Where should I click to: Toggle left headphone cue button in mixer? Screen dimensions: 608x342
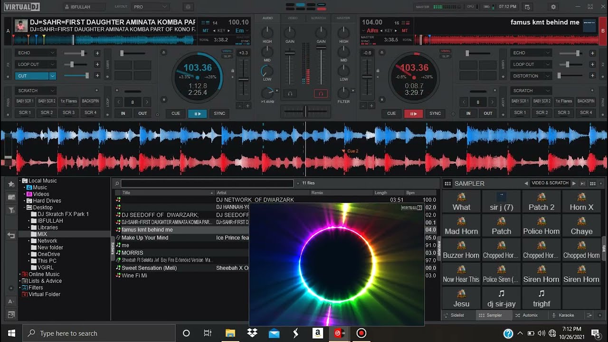[x=290, y=94]
